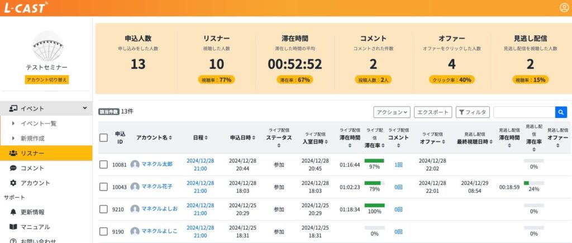Toggle the select-all checkbox in table header
The height and width of the screenshot is (243, 572).
103,137
